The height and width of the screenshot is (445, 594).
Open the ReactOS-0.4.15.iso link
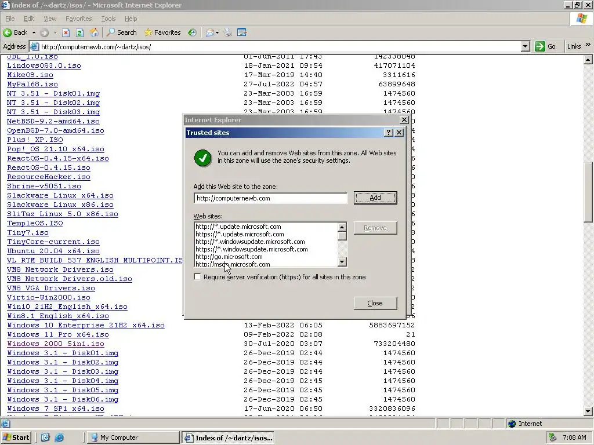click(49, 167)
